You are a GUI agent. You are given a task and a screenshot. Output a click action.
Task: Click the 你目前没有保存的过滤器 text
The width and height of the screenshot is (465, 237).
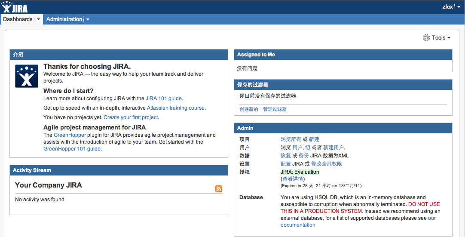[268, 96]
